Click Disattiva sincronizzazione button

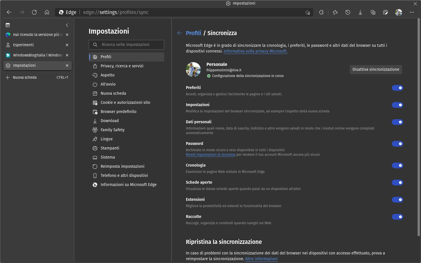[x=376, y=69]
